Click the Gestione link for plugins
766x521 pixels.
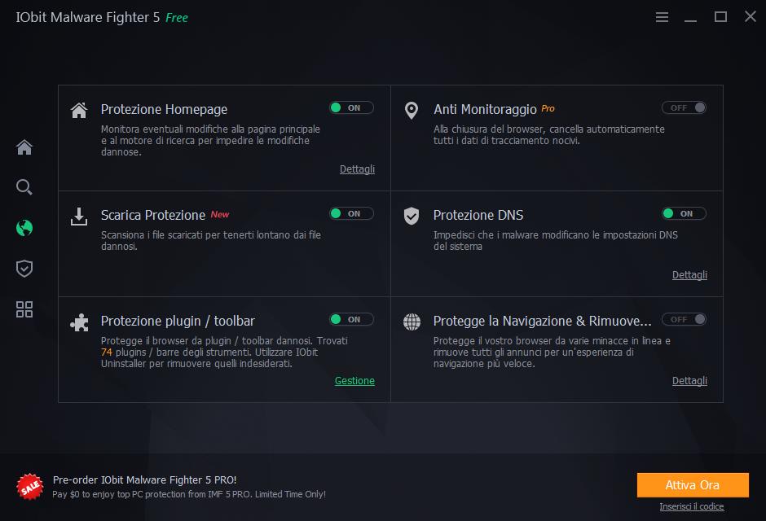(x=354, y=381)
